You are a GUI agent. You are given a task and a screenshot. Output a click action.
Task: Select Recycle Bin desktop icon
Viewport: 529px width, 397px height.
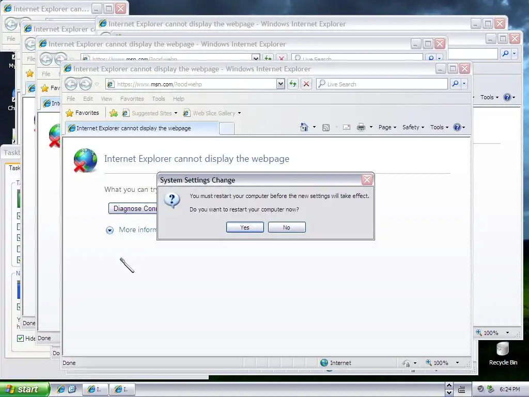[x=503, y=354]
